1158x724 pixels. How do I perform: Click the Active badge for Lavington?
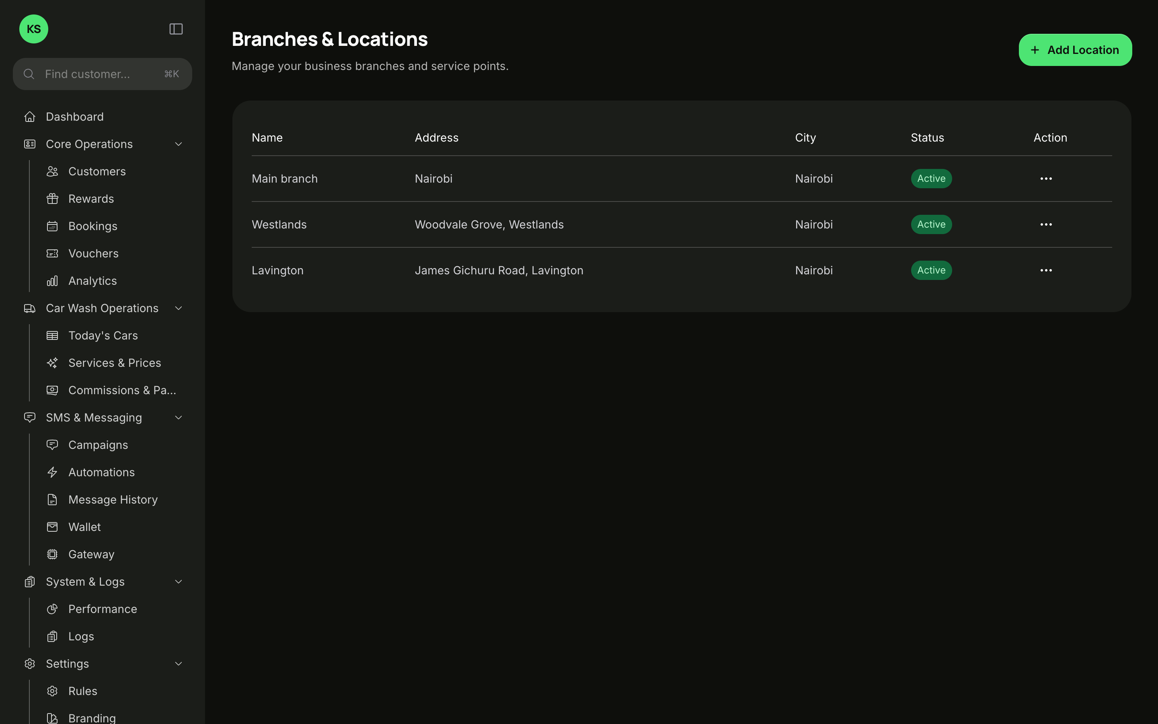[x=931, y=271]
